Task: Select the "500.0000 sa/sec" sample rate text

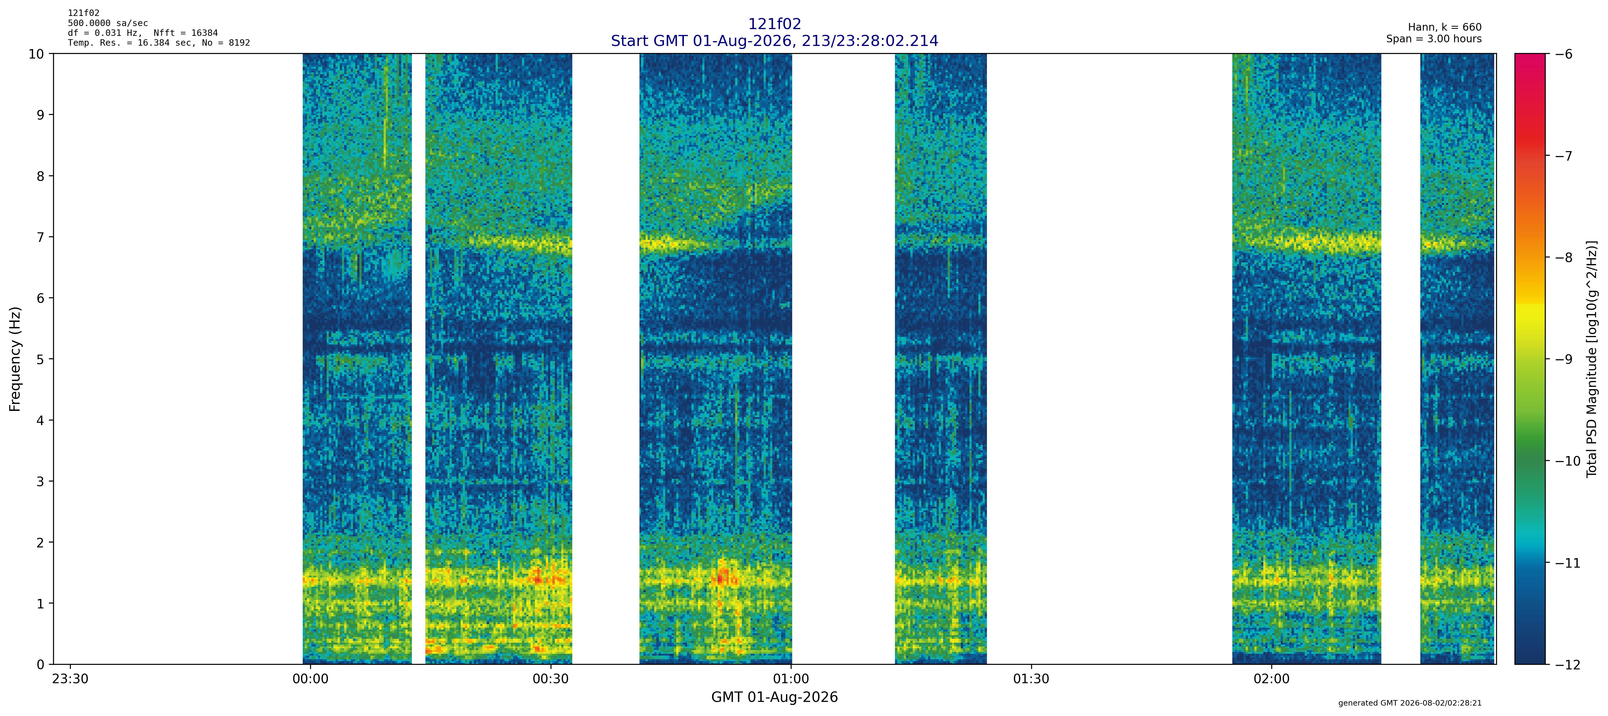Action: click(x=108, y=23)
